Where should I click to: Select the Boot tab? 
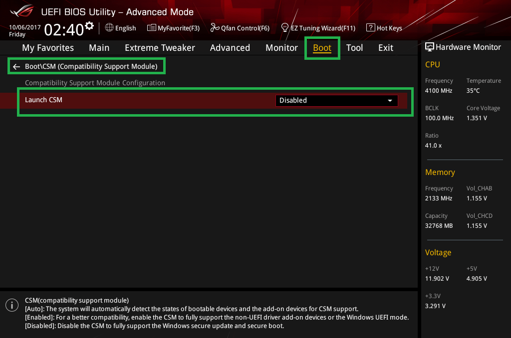[x=322, y=48]
